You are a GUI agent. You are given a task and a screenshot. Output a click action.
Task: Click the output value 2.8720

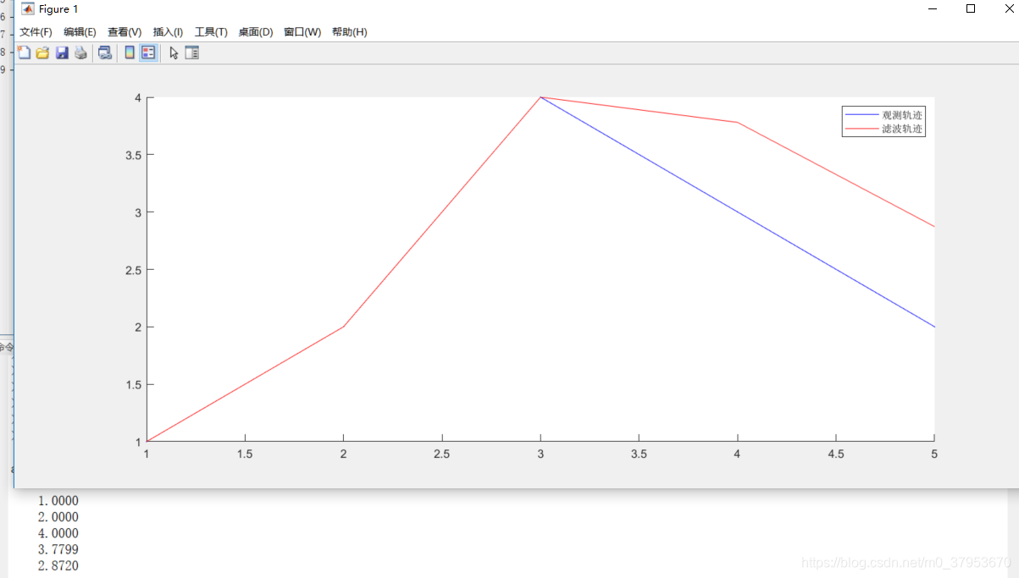click(58, 566)
